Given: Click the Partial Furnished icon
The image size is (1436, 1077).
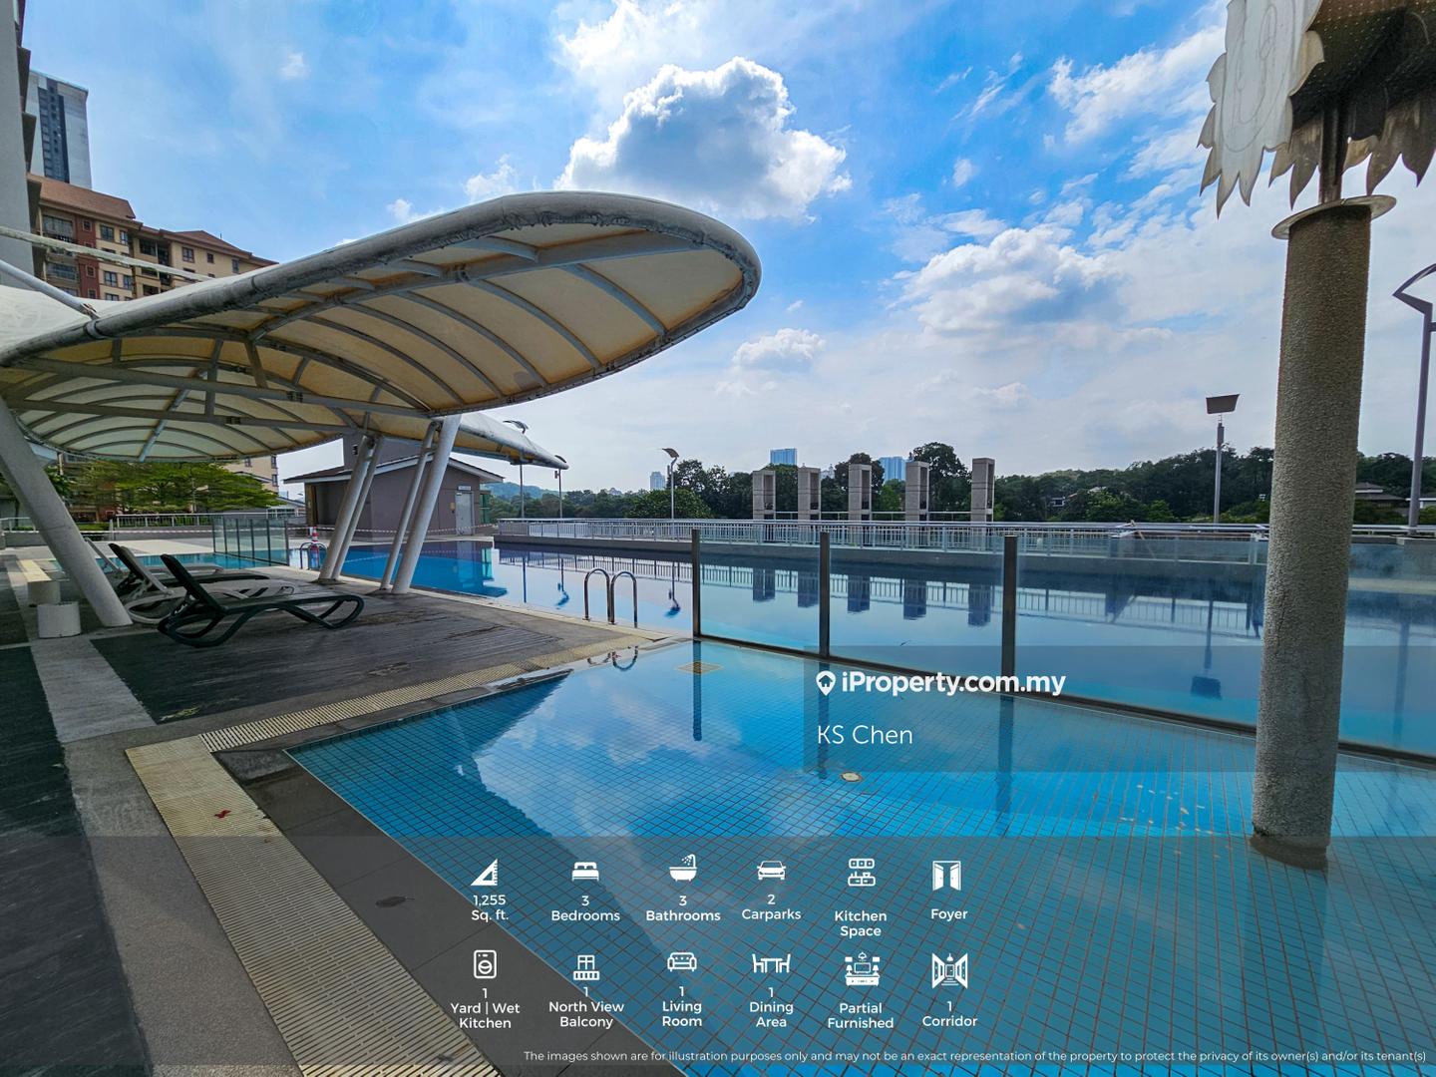Looking at the screenshot, I should pyautogui.click(x=861, y=970).
